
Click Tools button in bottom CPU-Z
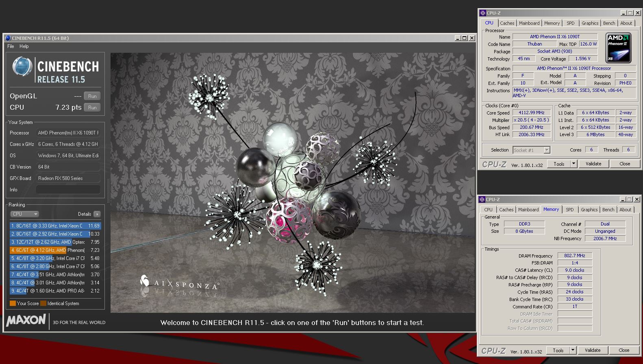pyautogui.click(x=558, y=350)
